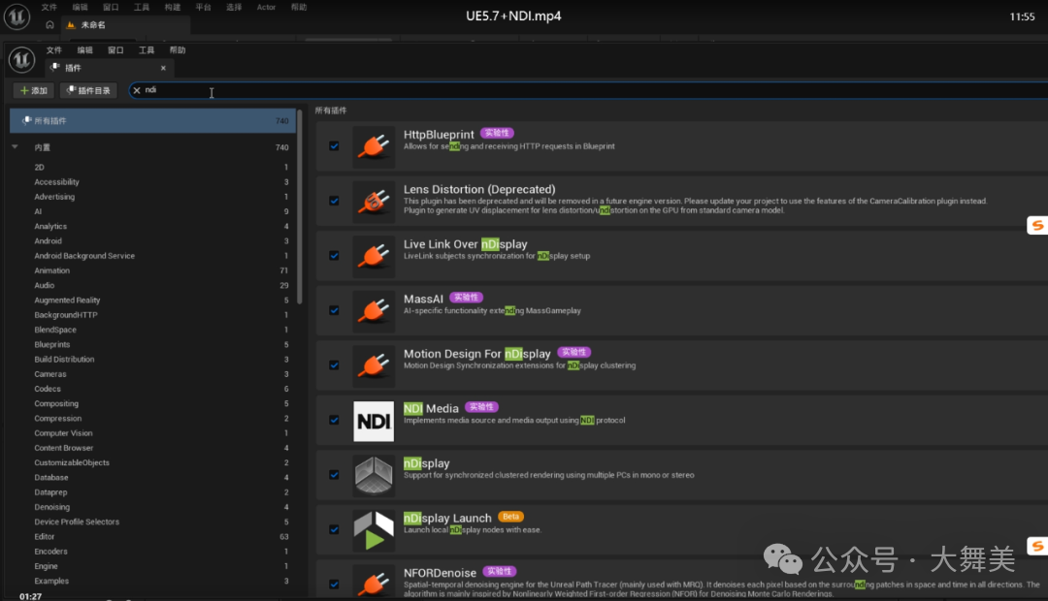This screenshot has width=1048, height=601.
Task: Click the nDisplay cube plugin icon
Action: [374, 475]
